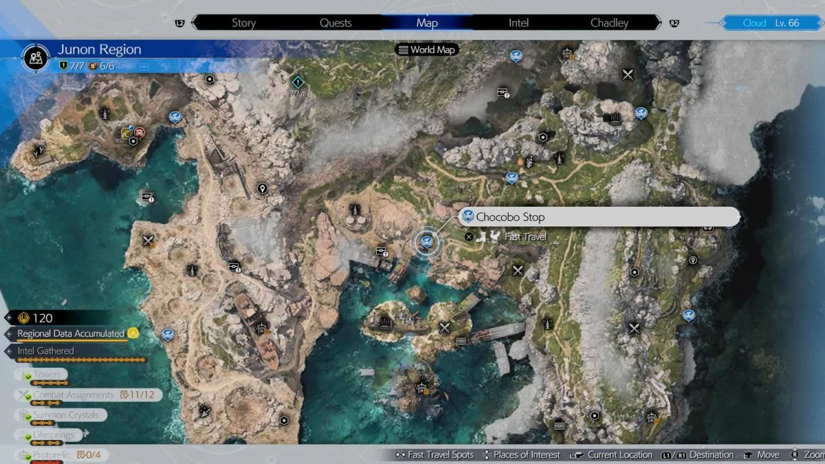825x464 pixels.
Task: Click the yellow marker beside the red skull
Action: (x=127, y=132)
